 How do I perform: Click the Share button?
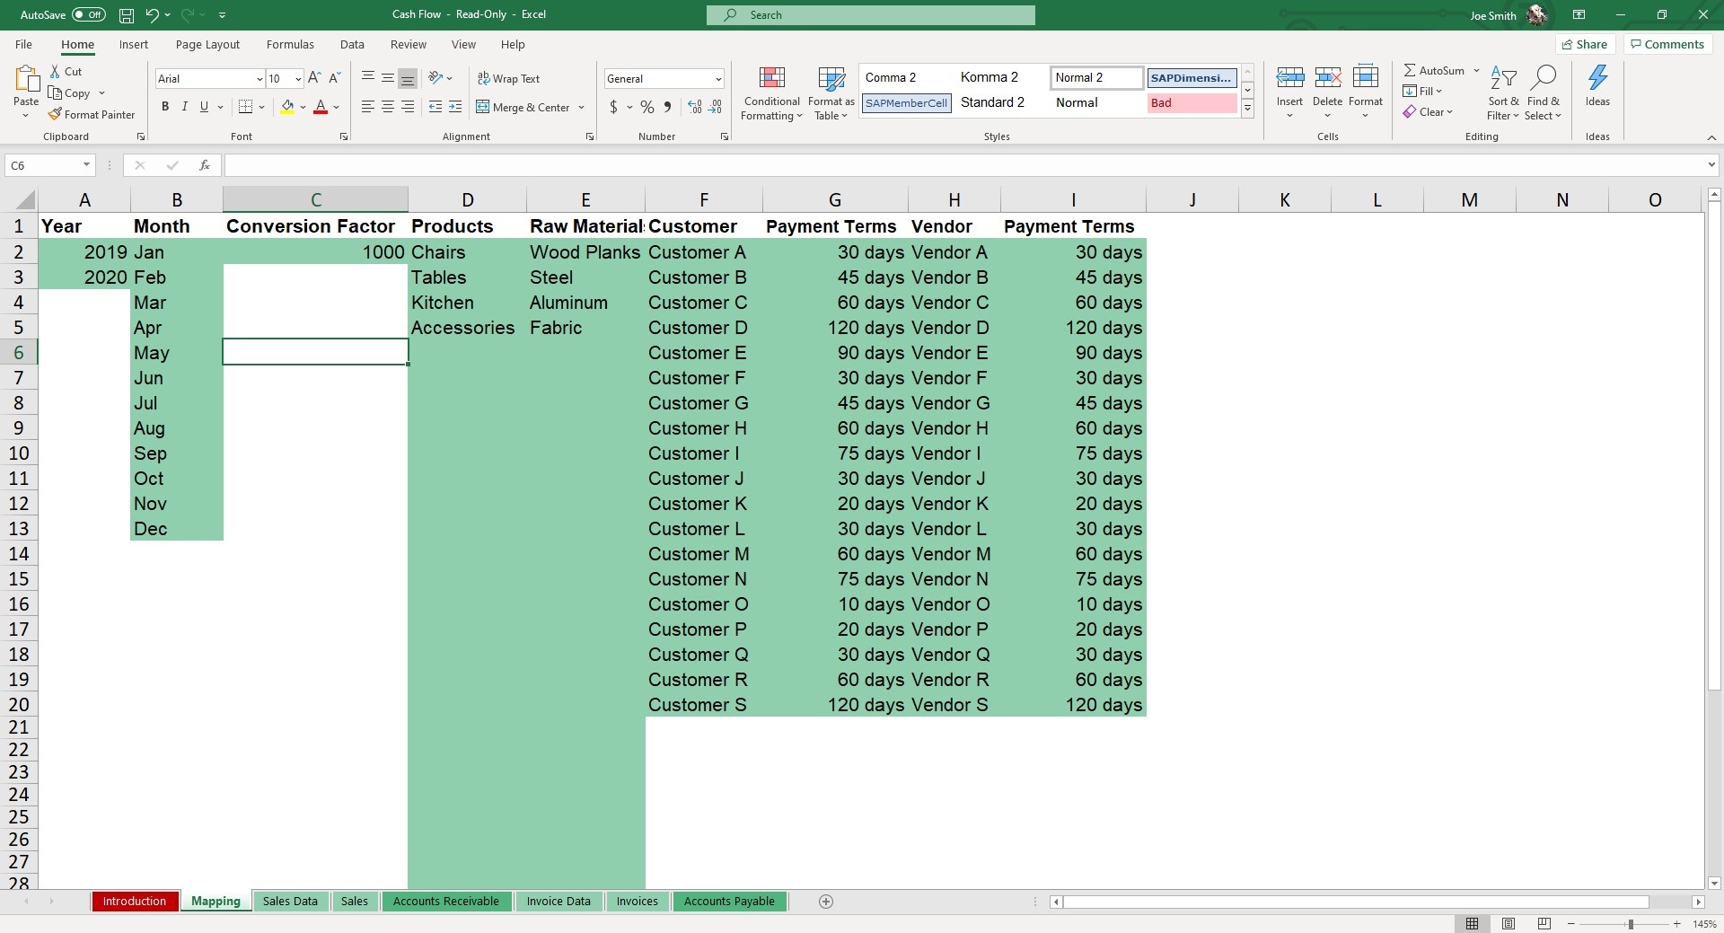pyautogui.click(x=1585, y=44)
